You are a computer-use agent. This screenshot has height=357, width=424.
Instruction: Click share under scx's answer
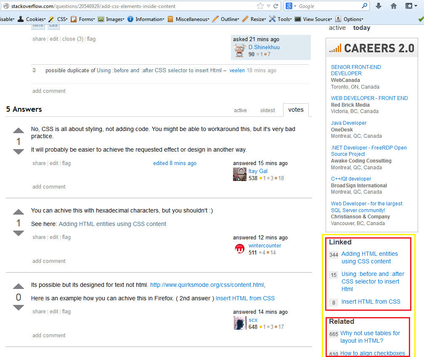pos(39,311)
